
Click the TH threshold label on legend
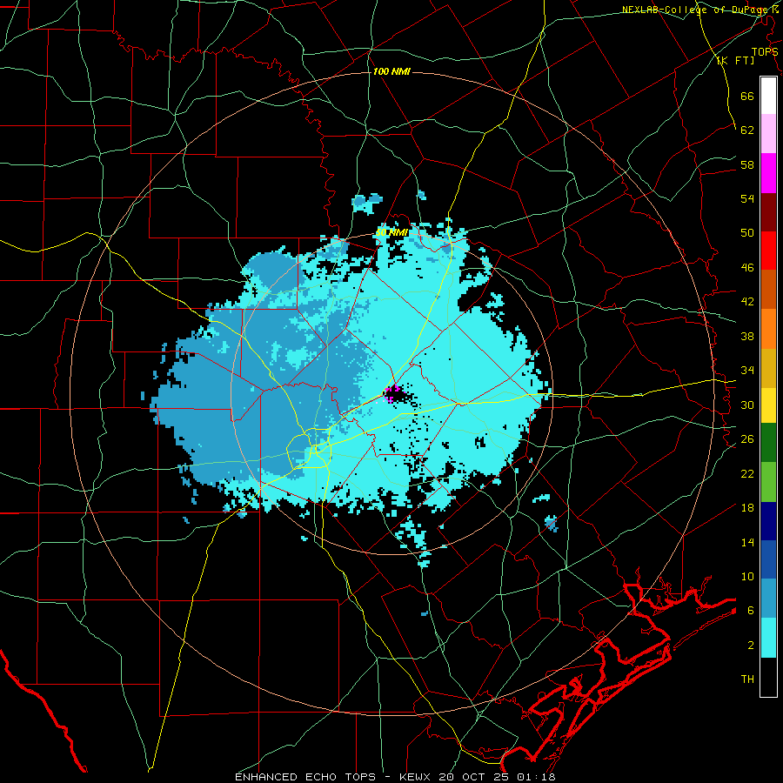tap(747, 679)
